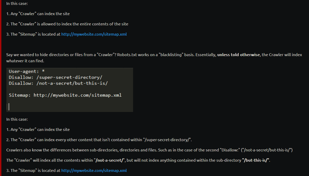Click the bold "/not-a-secret/" text
Viewport: 309px width, 176px height.
(x=109, y=160)
